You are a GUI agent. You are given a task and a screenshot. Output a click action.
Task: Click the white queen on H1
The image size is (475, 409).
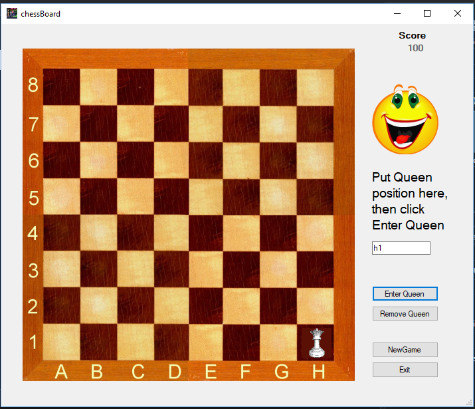317,343
